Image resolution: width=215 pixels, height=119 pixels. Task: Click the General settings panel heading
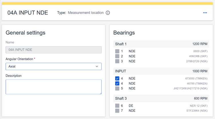[26, 33]
